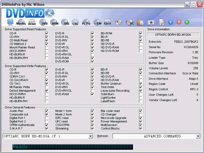Expand the ADVANCED COMMANDS dropdown
The width and height of the screenshot is (204, 153).
pyautogui.click(x=198, y=136)
